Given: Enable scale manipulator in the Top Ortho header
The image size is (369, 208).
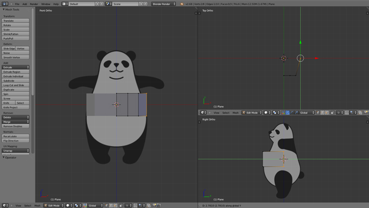Looking at the screenshot, I should 296,112.
